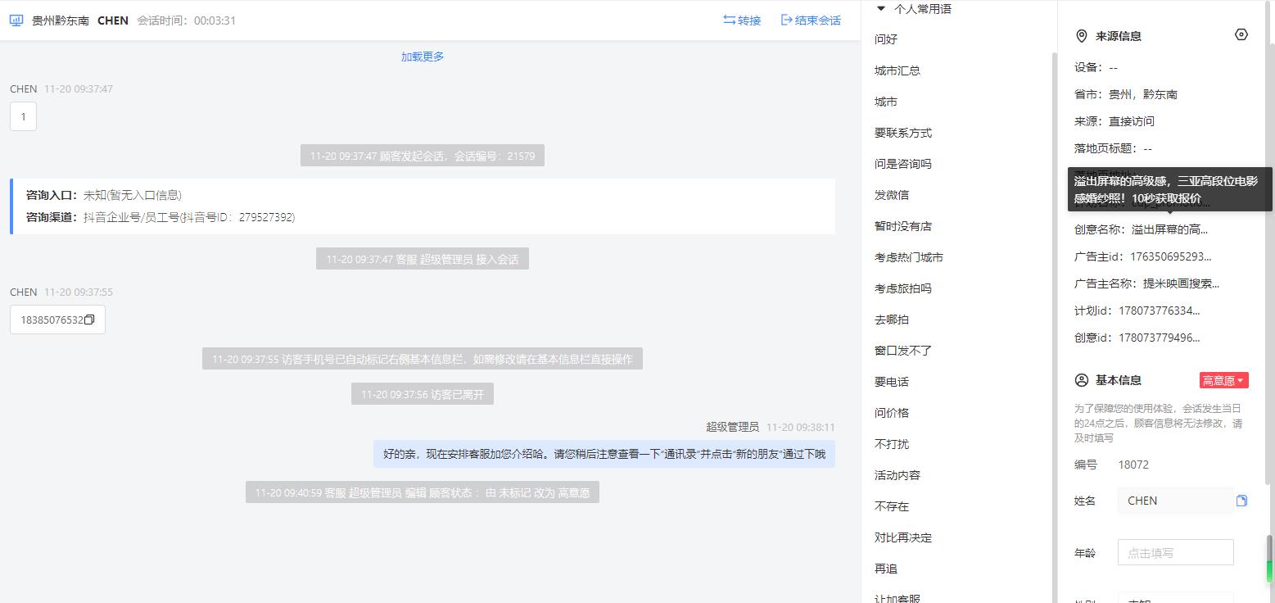Click the monitor icon beside 贵州黔东南
This screenshot has height=603, width=1275.
[16, 20]
